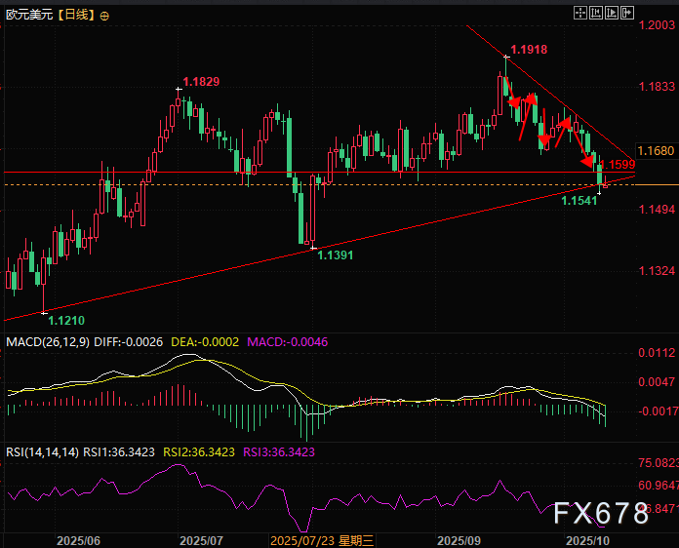Click the 1.1918 high price label
The height and width of the screenshot is (548, 679).
(529, 49)
